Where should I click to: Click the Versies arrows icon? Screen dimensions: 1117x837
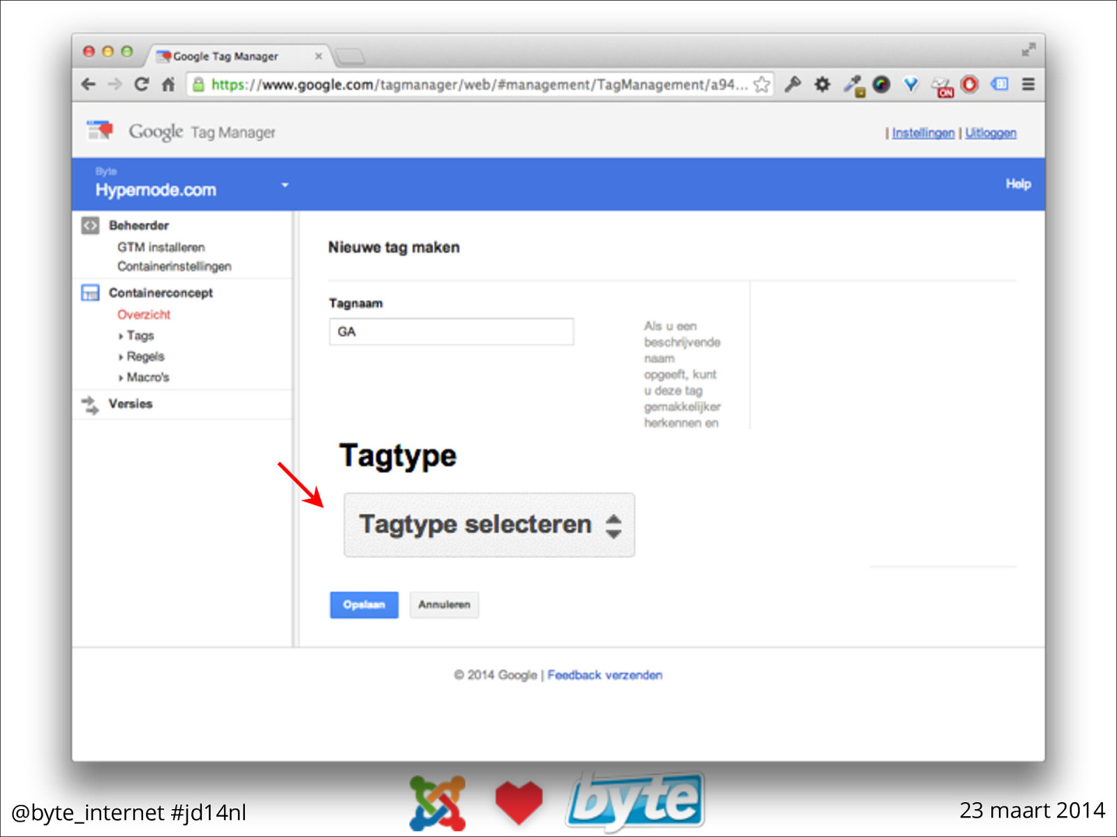coord(90,405)
